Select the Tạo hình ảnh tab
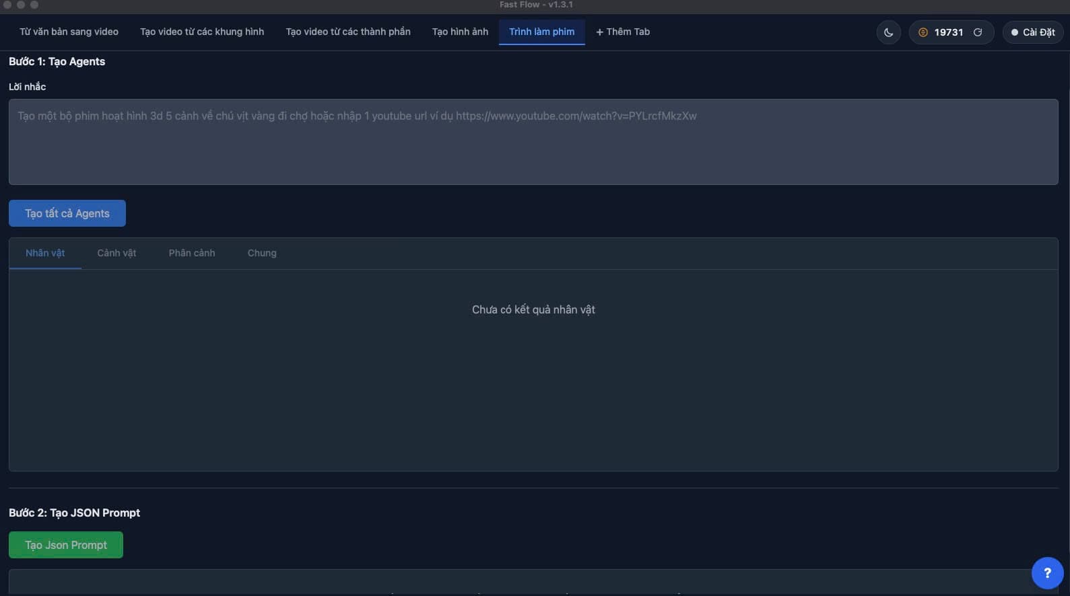The image size is (1070, 596). pos(460,32)
